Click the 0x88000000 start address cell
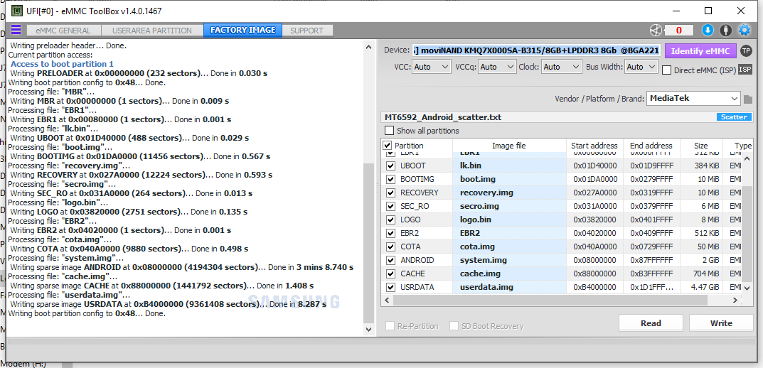Screen dimensions: 763x368 coord(594,274)
